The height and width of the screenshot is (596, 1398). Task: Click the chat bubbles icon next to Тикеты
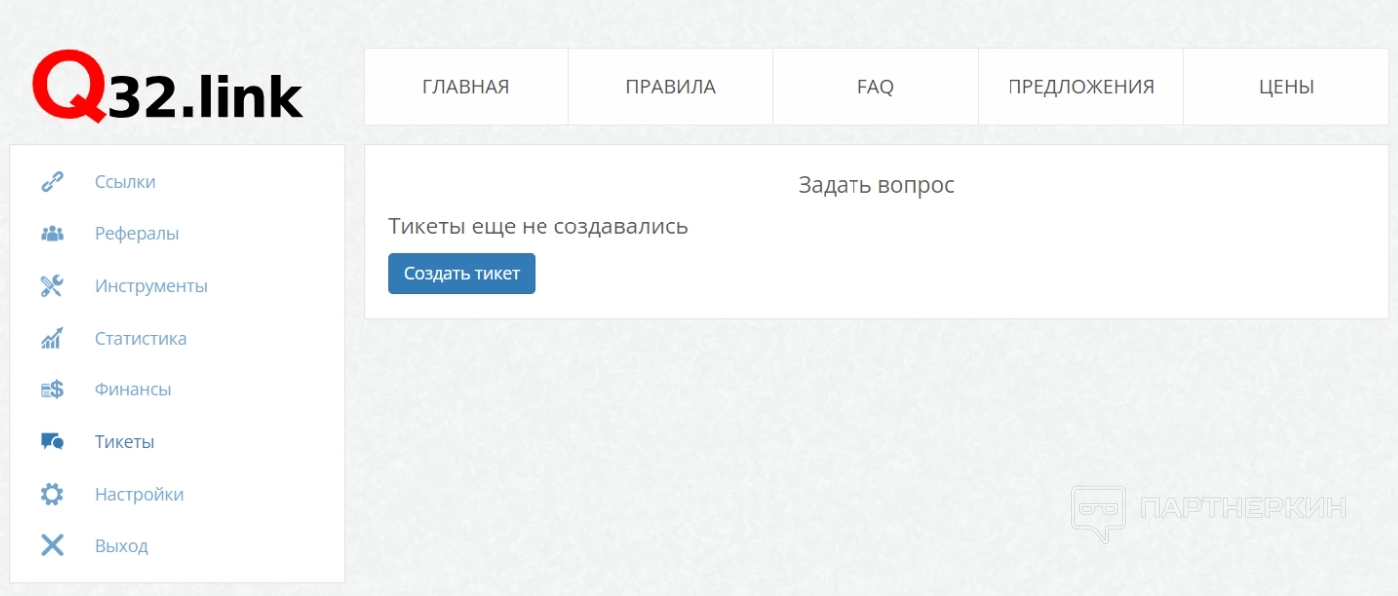[52, 442]
